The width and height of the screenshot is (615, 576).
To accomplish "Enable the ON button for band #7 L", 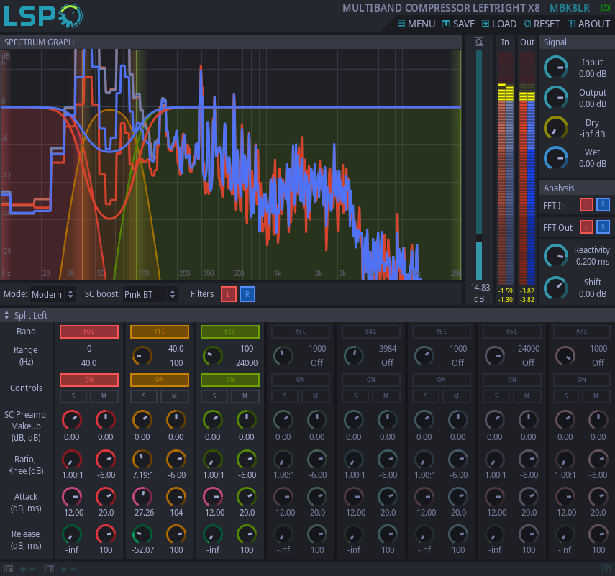I will click(582, 380).
